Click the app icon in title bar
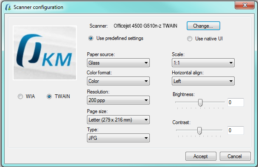 click(x=8, y=7)
